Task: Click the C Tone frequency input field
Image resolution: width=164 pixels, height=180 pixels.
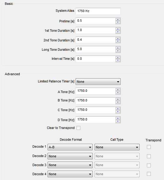Action: pyautogui.click(x=96, y=110)
